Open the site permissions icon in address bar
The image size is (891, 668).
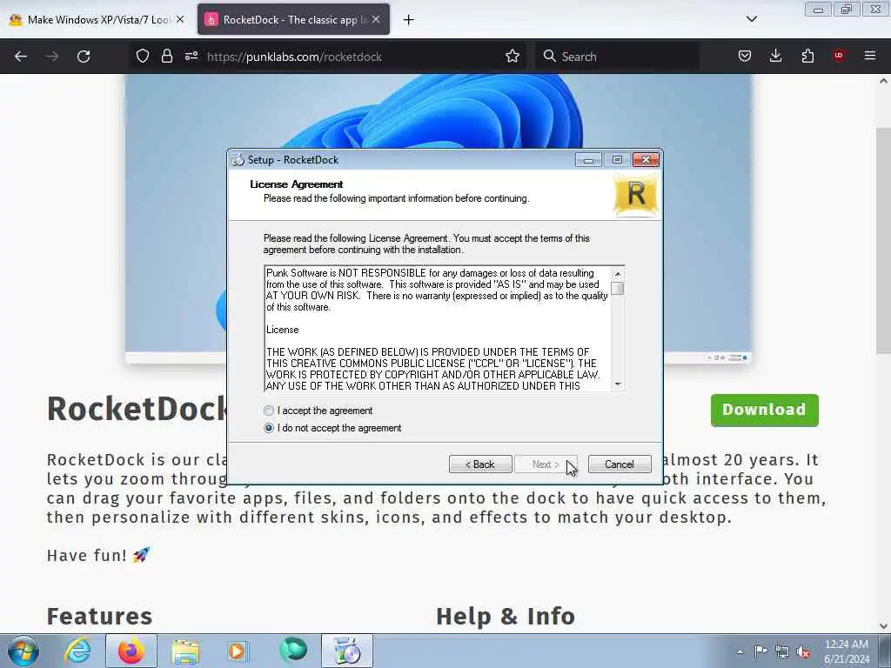(x=191, y=56)
